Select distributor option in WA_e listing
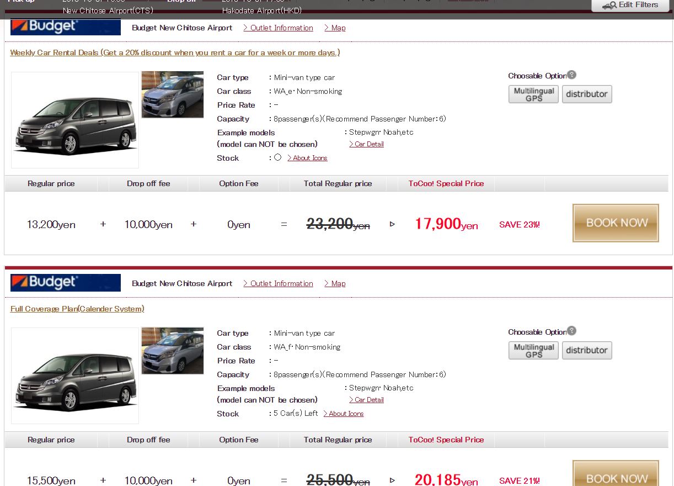This screenshot has width=674, height=486. [x=587, y=94]
